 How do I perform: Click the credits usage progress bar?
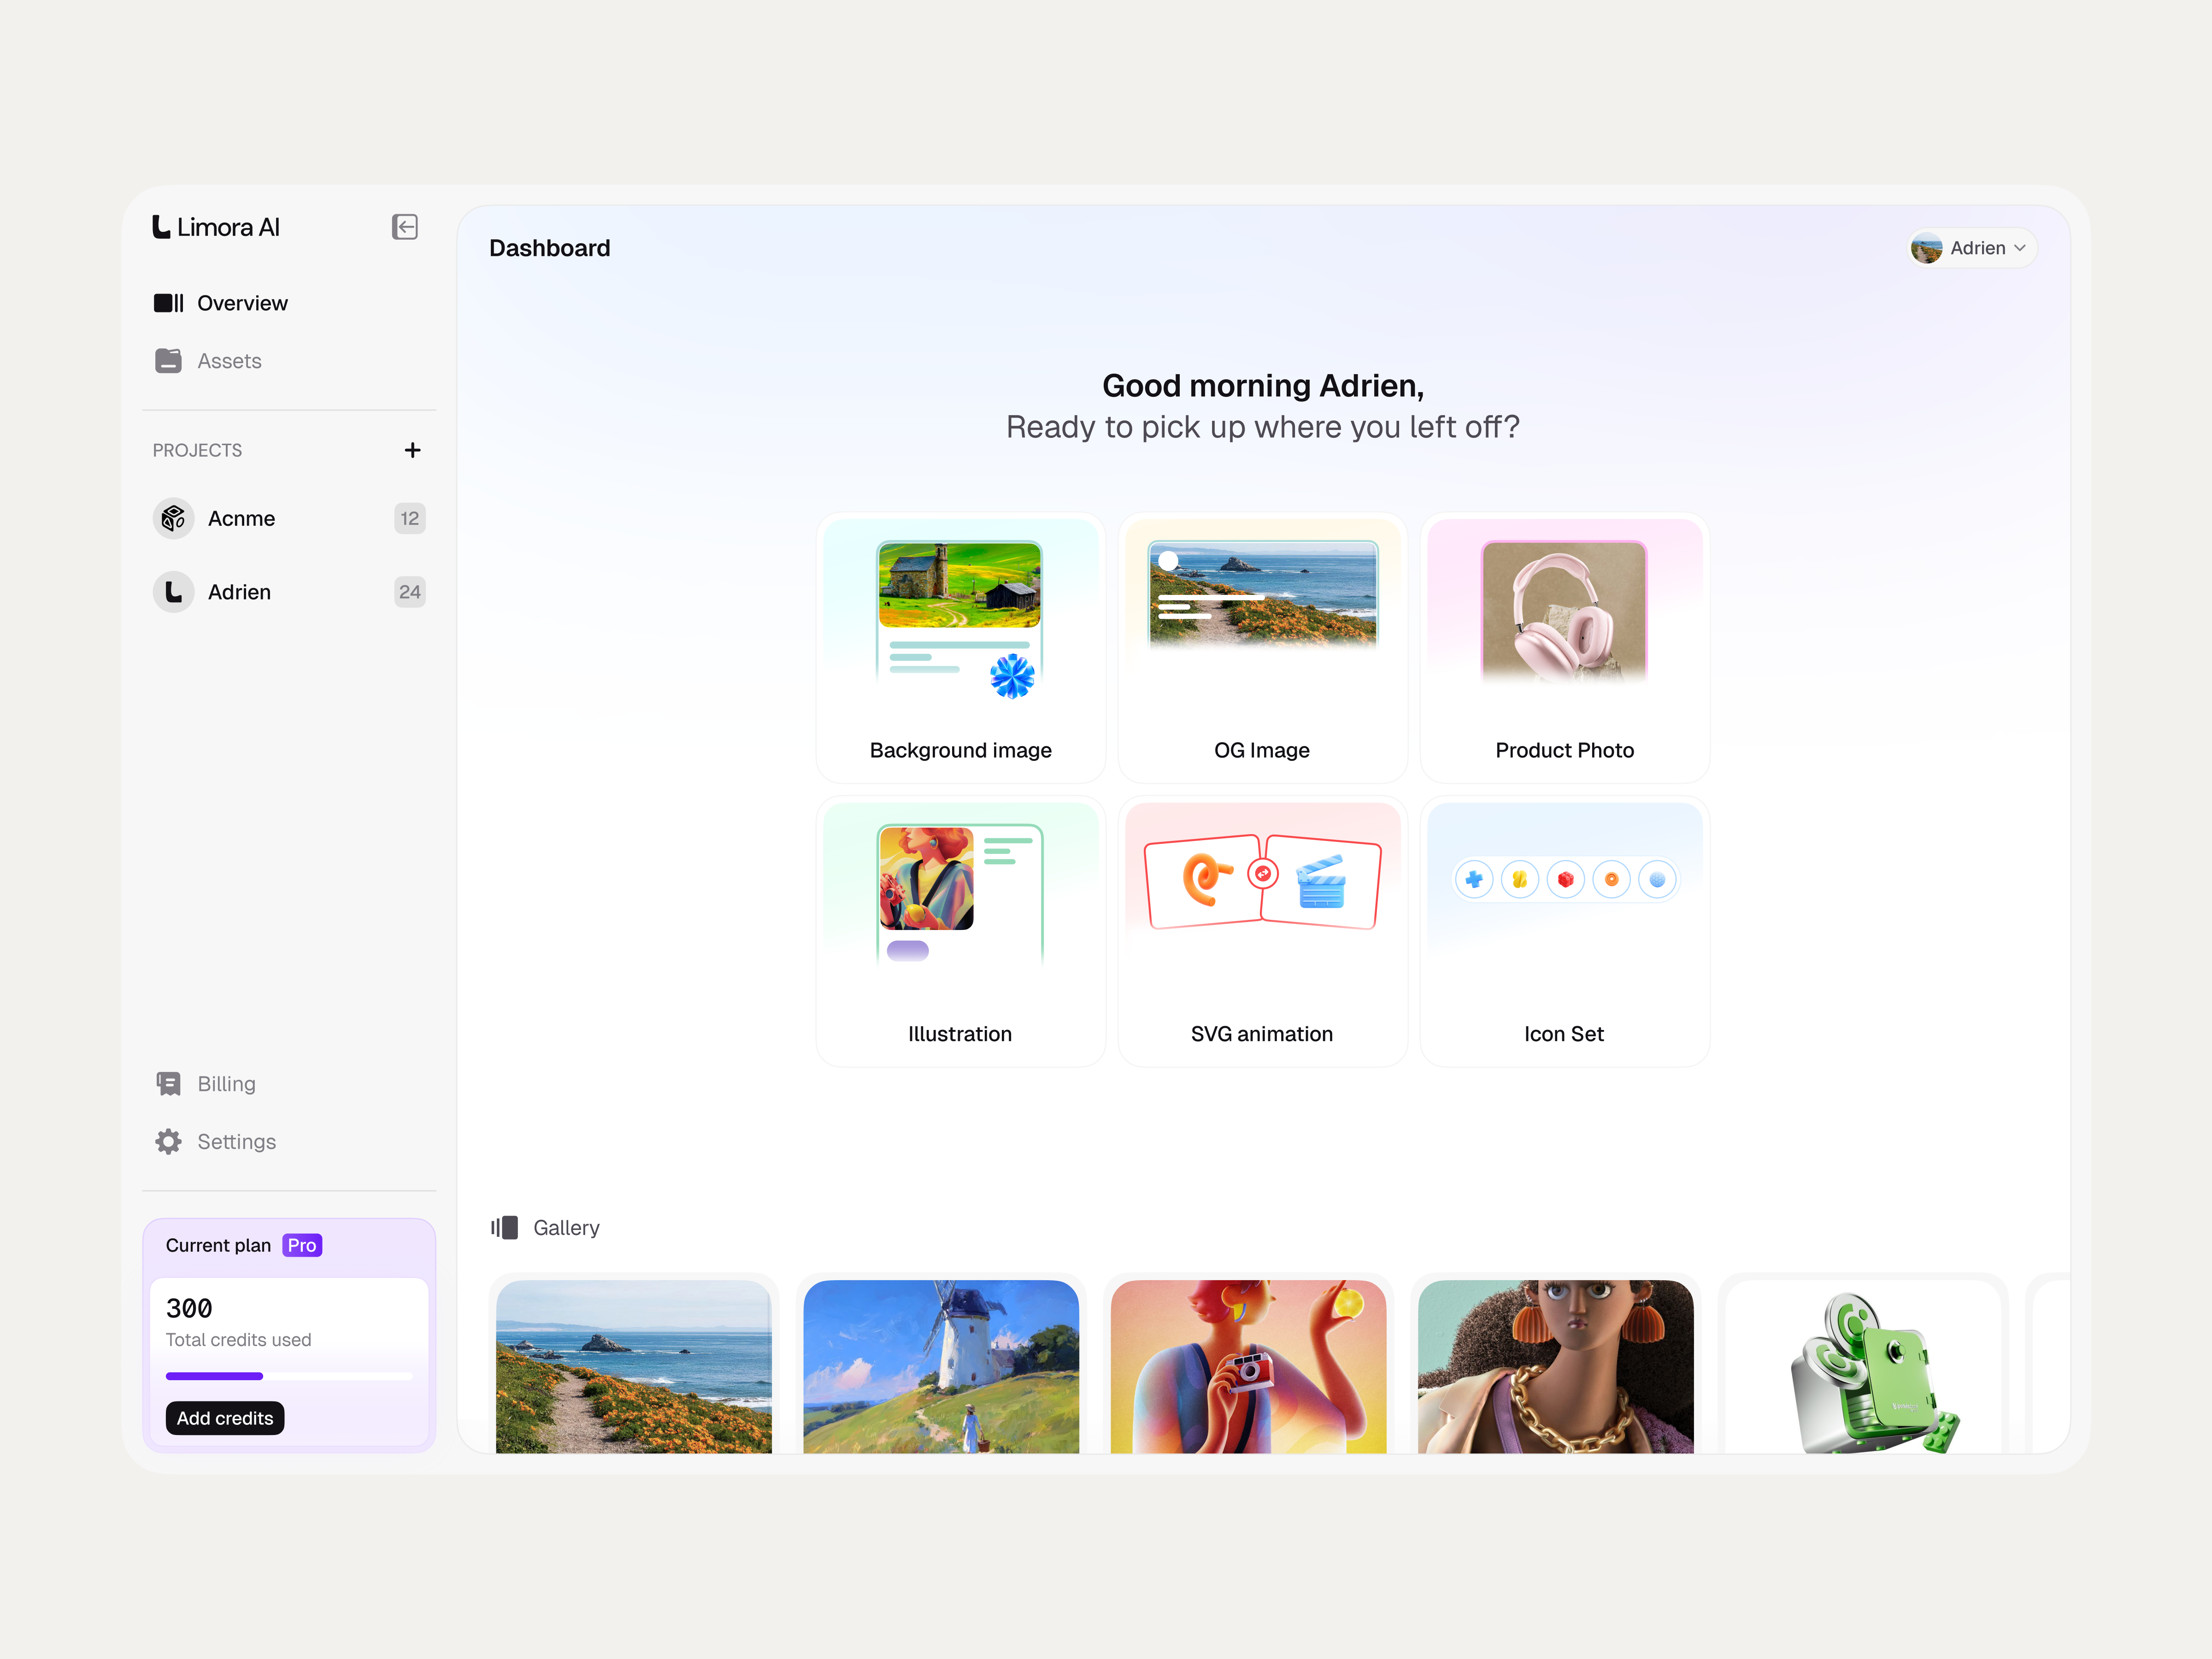click(289, 1376)
